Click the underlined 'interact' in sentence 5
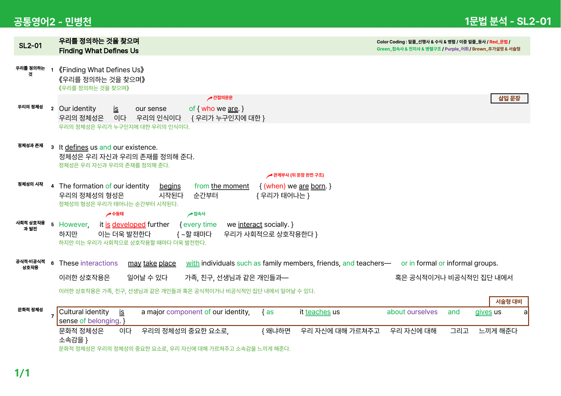 coord(250,225)
